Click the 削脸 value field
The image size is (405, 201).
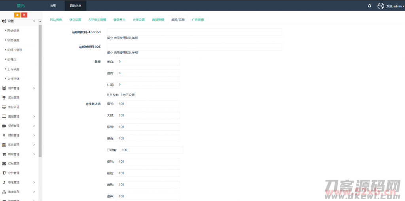tap(148, 173)
